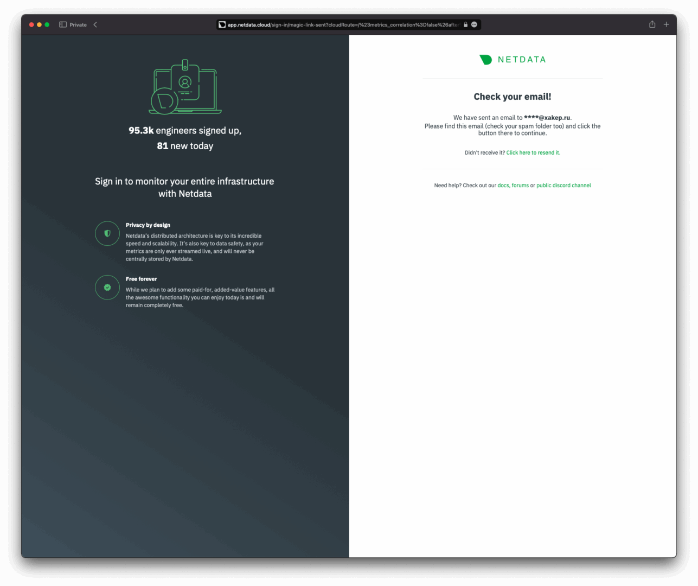The image size is (698, 586).
Task: Click the 'Privacy by design' heading
Action: point(148,225)
